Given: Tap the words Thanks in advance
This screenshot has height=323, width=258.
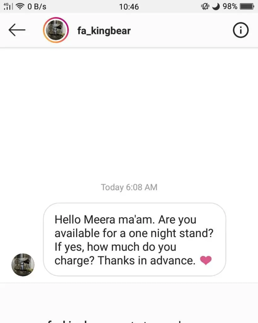Looking at the screenshot, I should point(146,260).
